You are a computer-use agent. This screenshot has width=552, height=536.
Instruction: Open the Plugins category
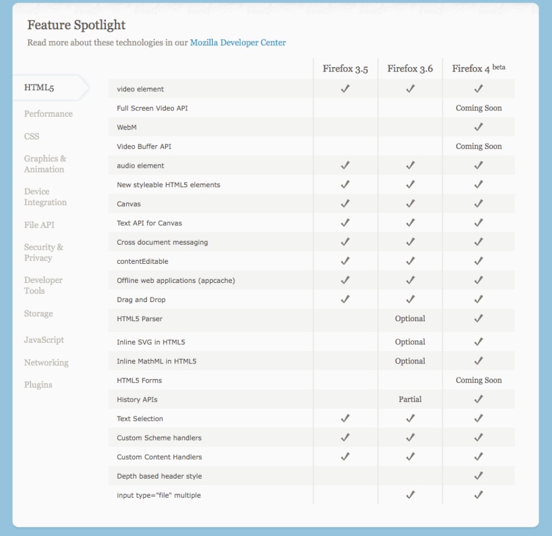tap(38, 385)
